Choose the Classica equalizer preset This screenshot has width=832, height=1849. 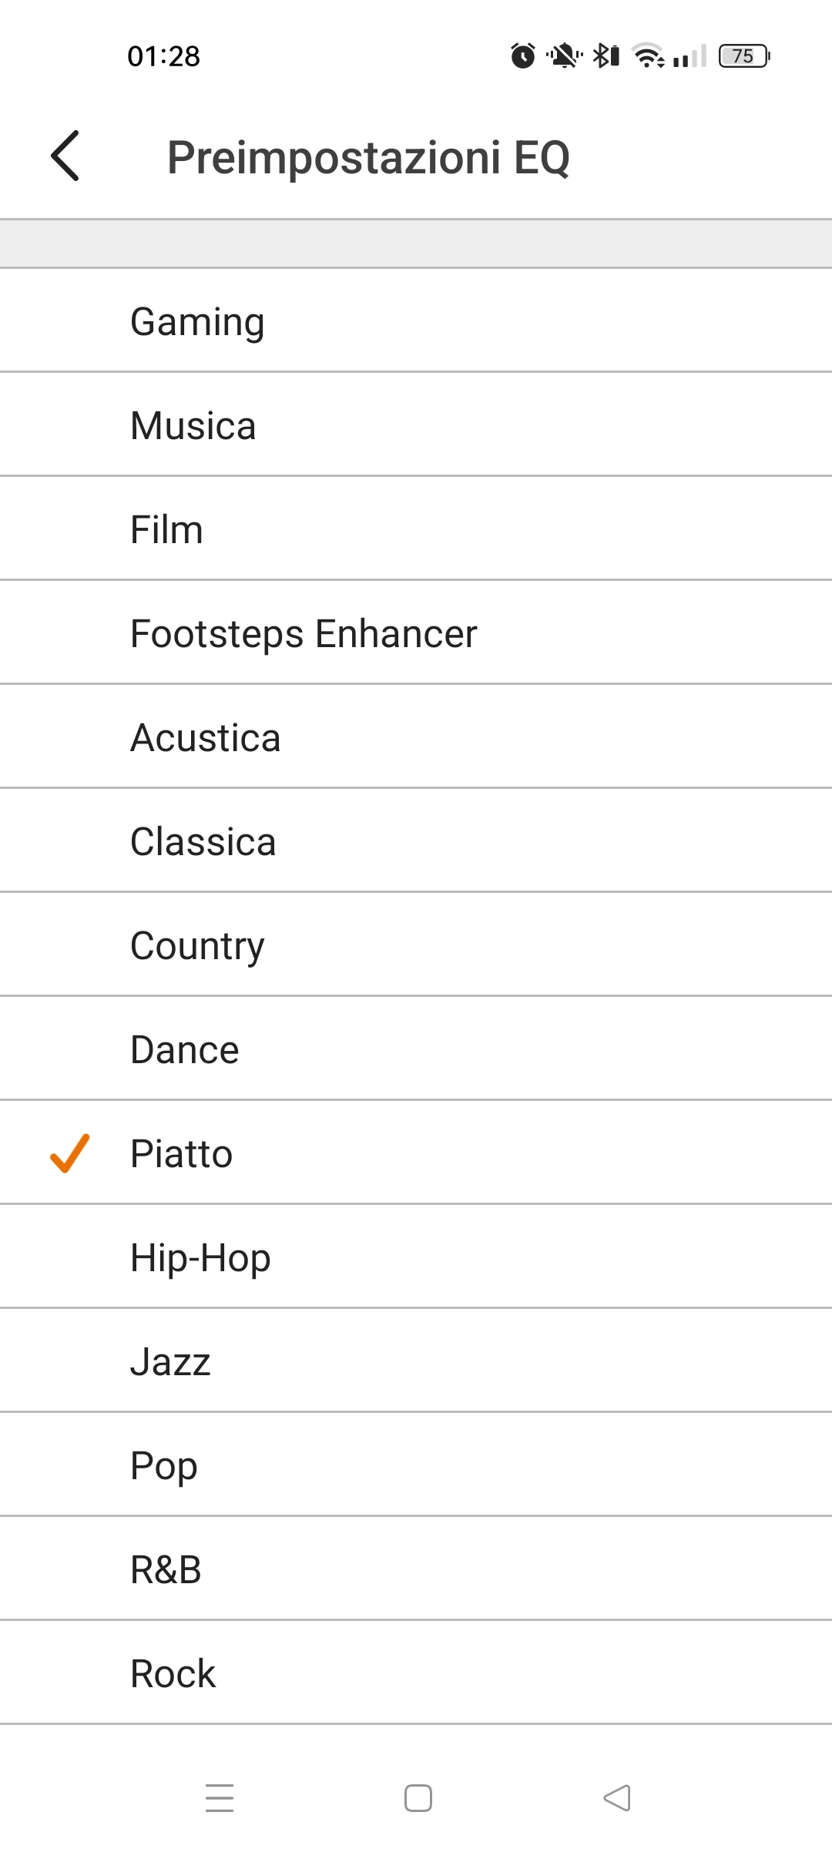416,841
